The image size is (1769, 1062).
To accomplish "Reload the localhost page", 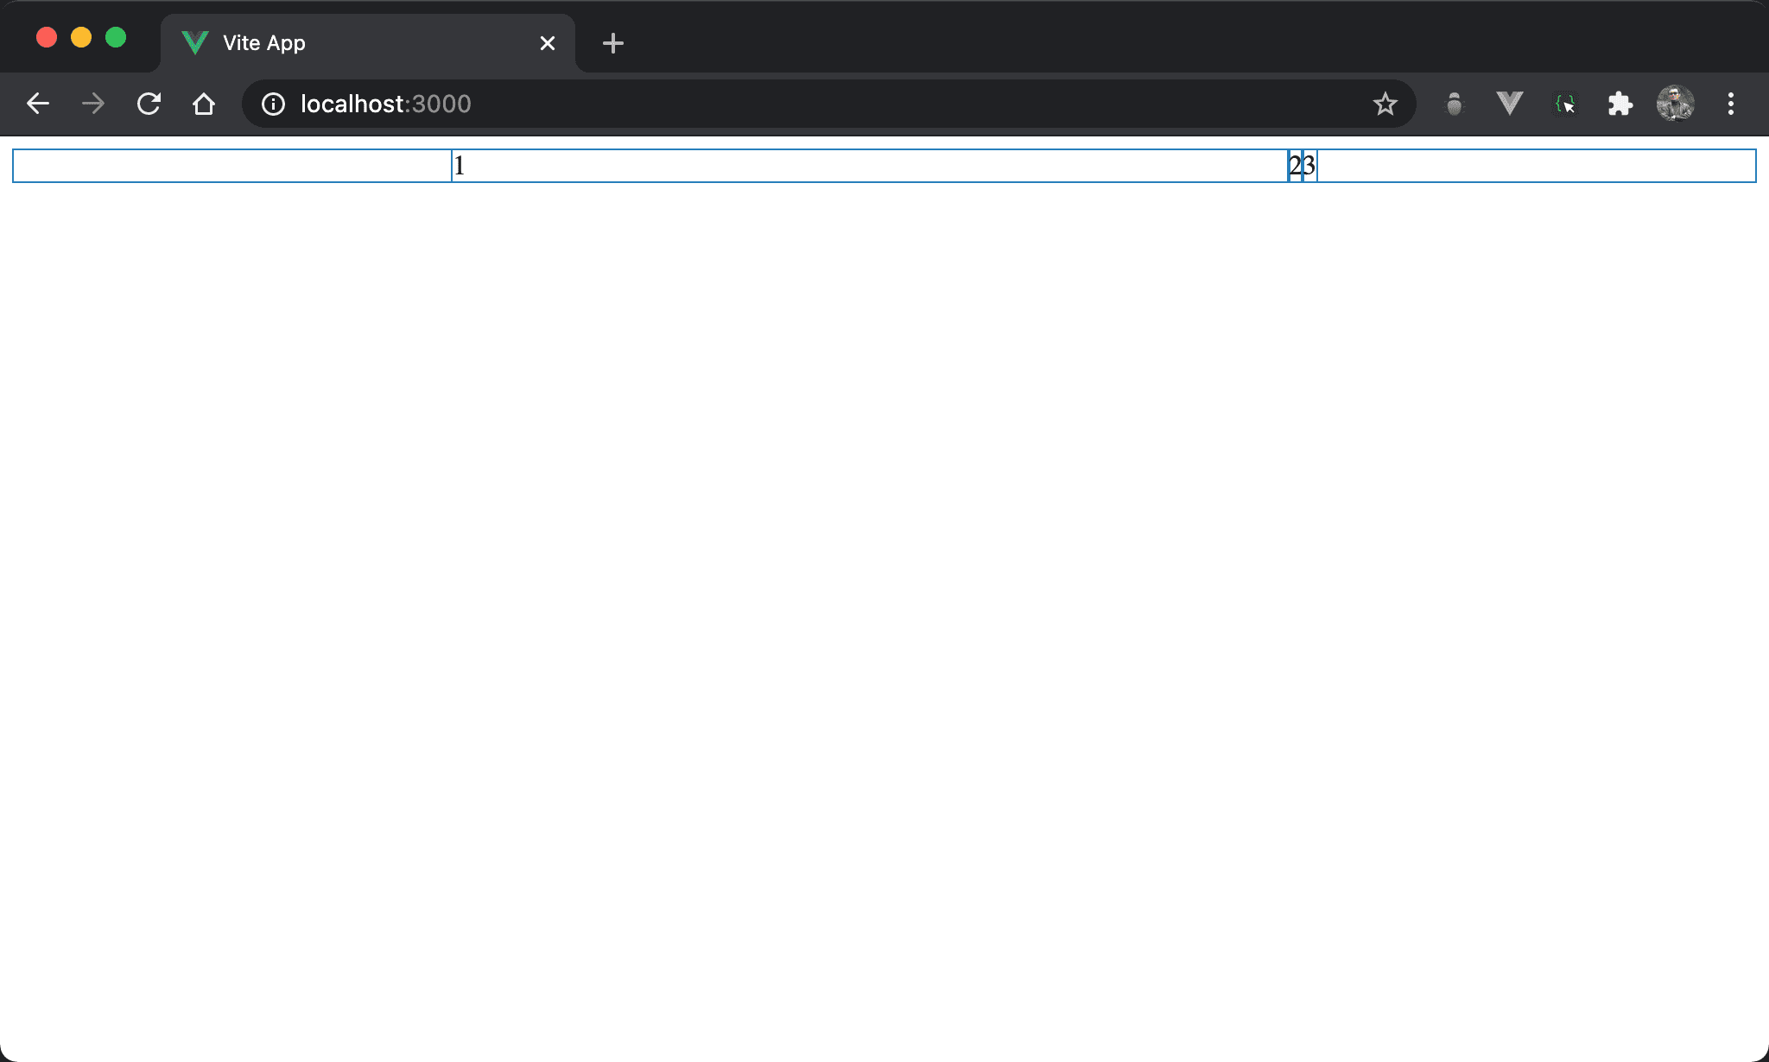I will tap(149, 104).
